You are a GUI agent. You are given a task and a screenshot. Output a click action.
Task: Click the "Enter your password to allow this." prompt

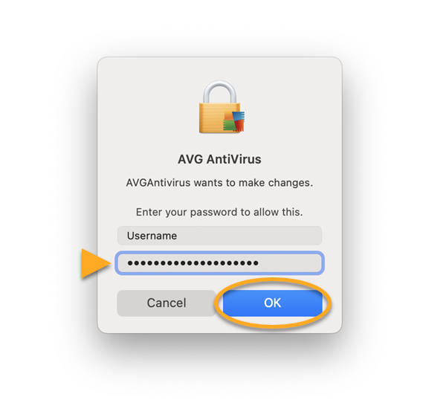point(219,212)
